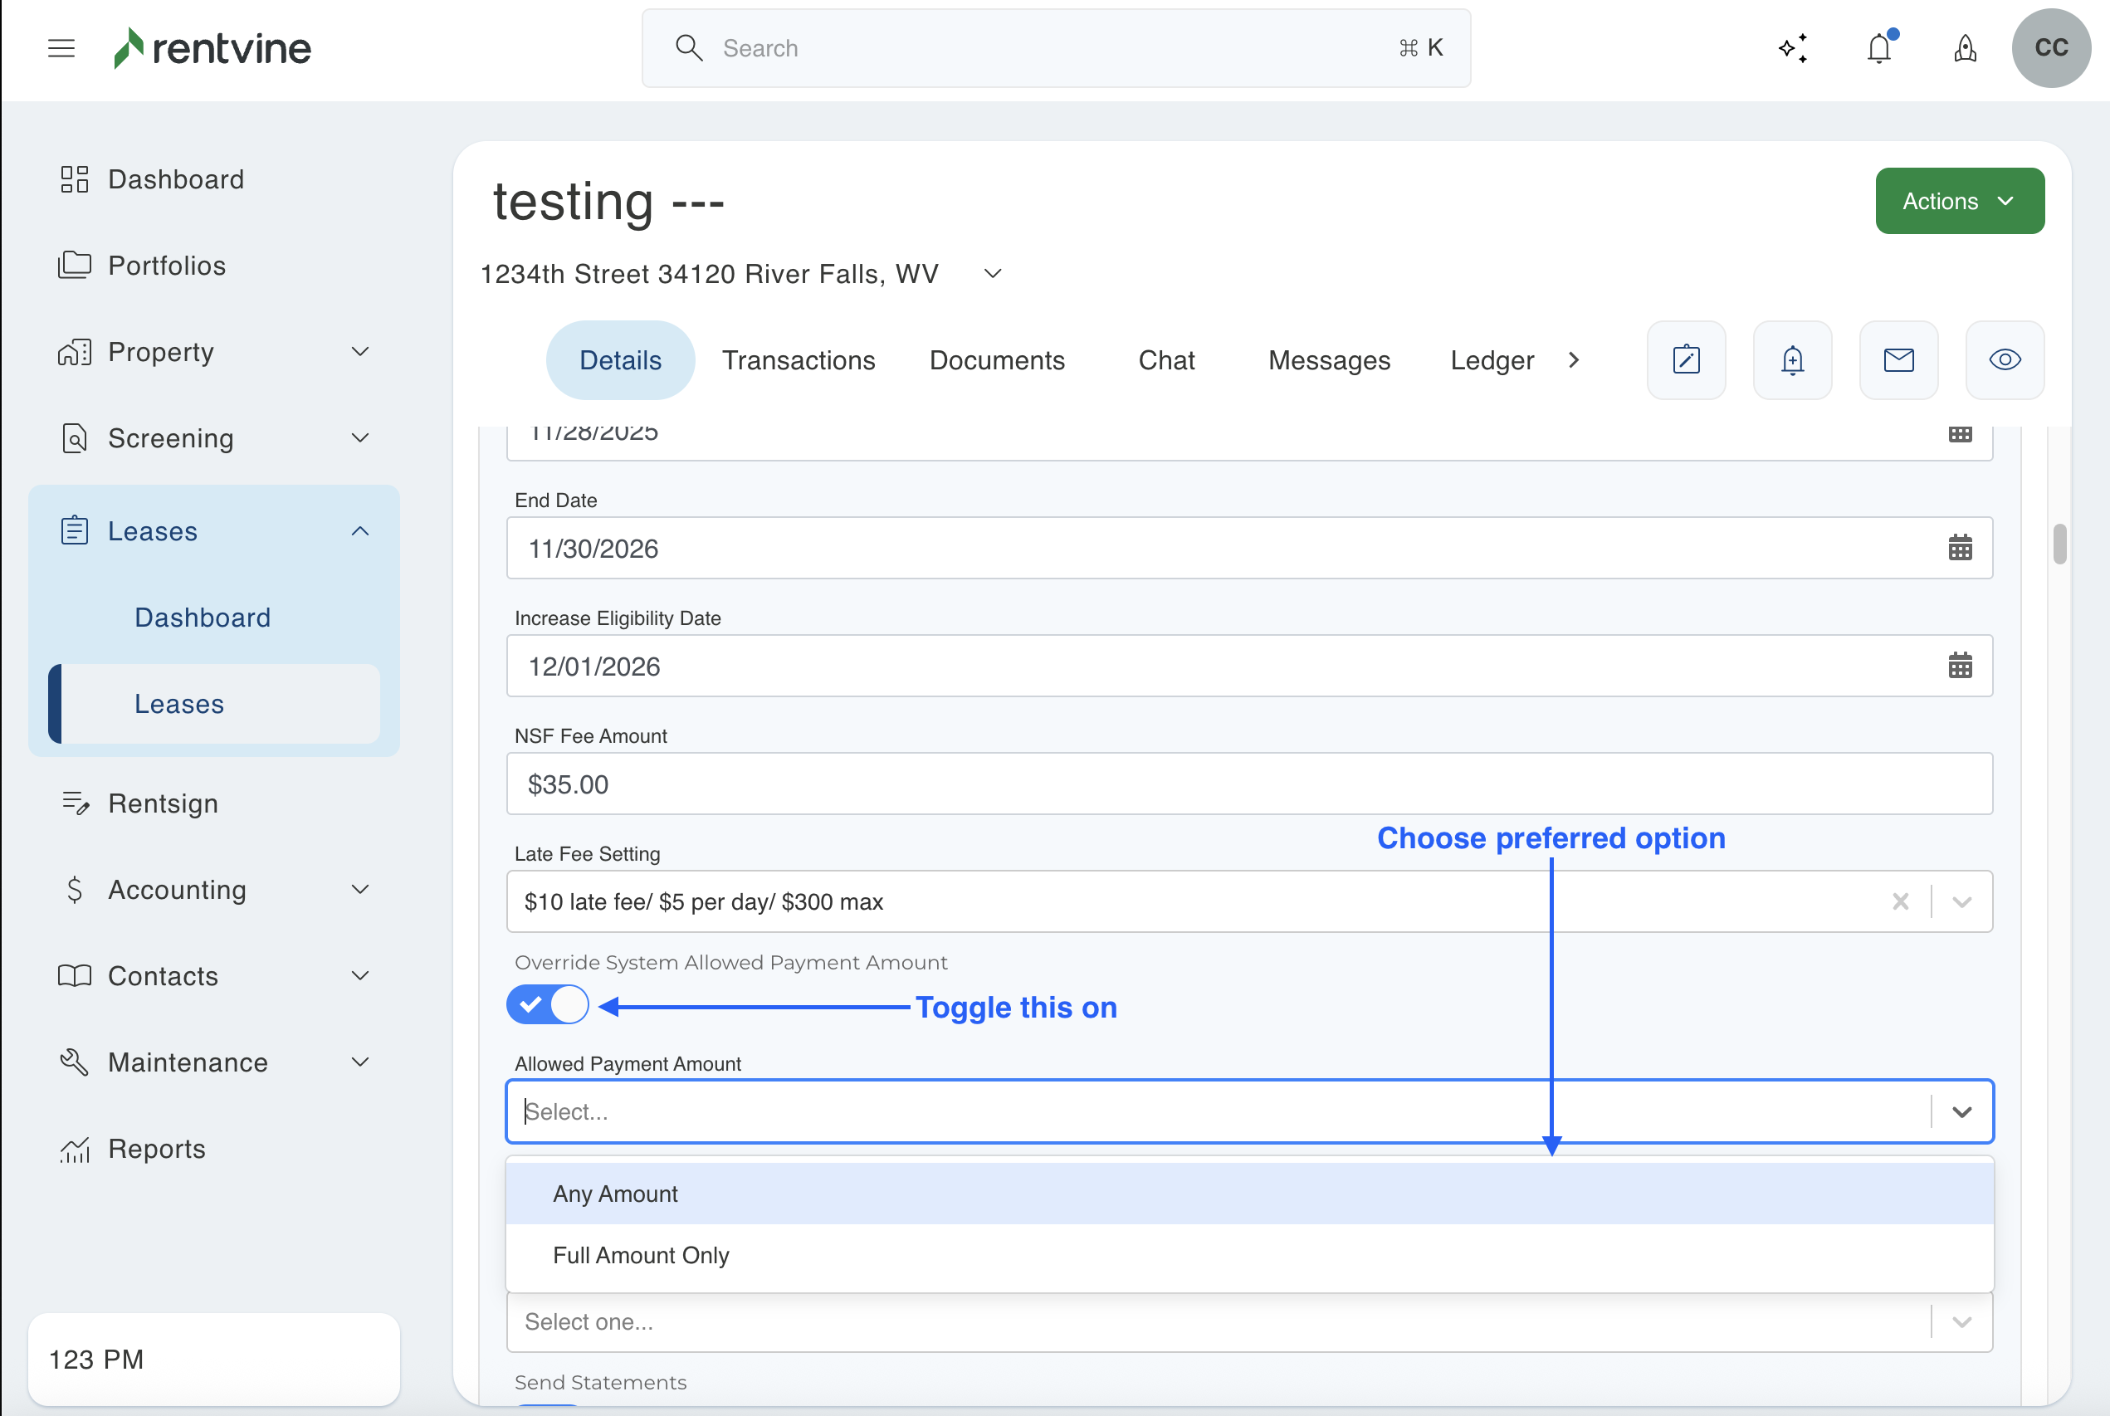Open the notifications bell

(x=1880, y=48)
